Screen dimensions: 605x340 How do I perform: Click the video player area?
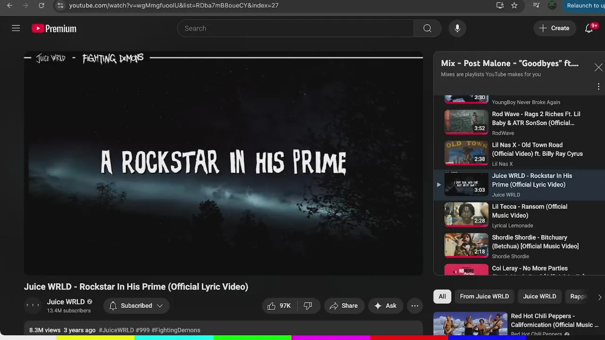[x=224, y=163]
